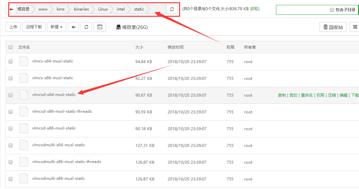Click the 上传 button
The image size is (359, 189).
point(13,27)
